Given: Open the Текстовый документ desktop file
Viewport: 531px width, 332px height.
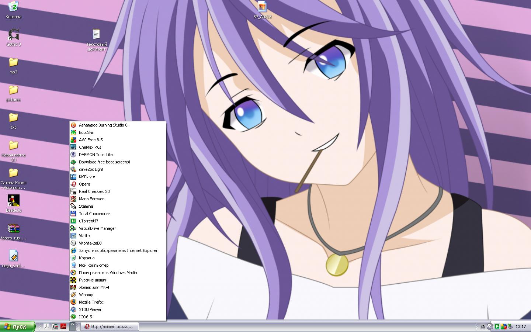Looking at the screenshot, I should [96, 35].
